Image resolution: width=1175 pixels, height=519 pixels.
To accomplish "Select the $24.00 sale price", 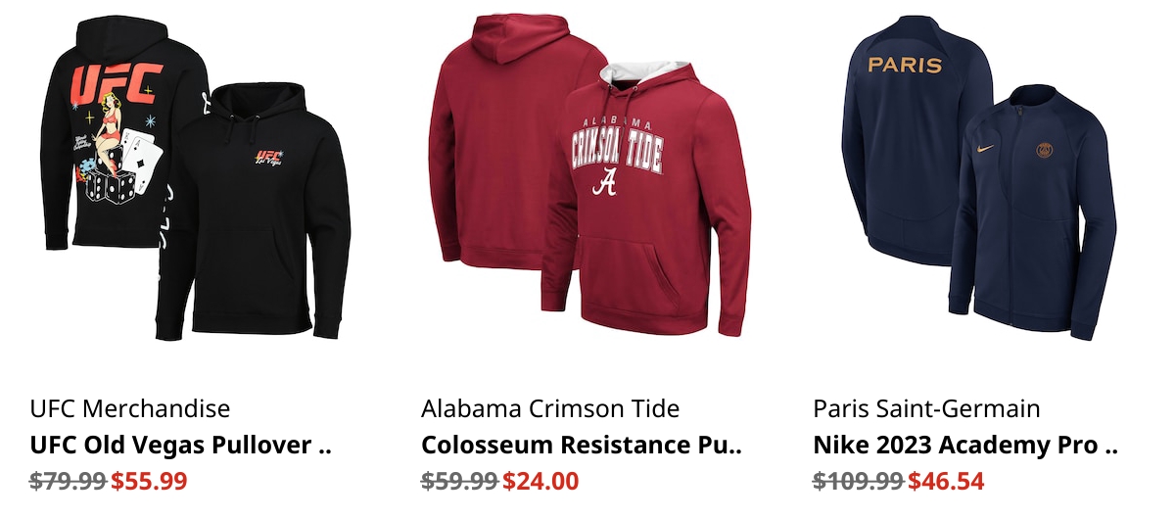I will [540, 481].
